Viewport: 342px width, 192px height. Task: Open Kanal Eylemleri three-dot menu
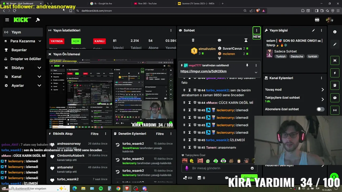[x=321, y=78]
